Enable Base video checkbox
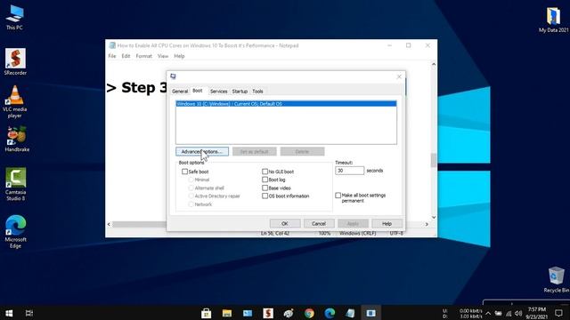Screen dimensions: 570x320 click(265, 188)
